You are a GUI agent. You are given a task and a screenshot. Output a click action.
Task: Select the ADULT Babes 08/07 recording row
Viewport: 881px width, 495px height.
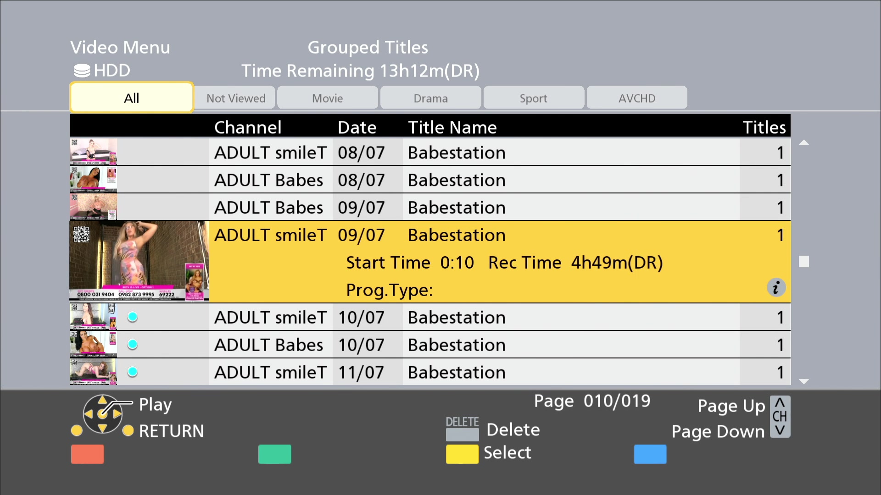(430, 180)
